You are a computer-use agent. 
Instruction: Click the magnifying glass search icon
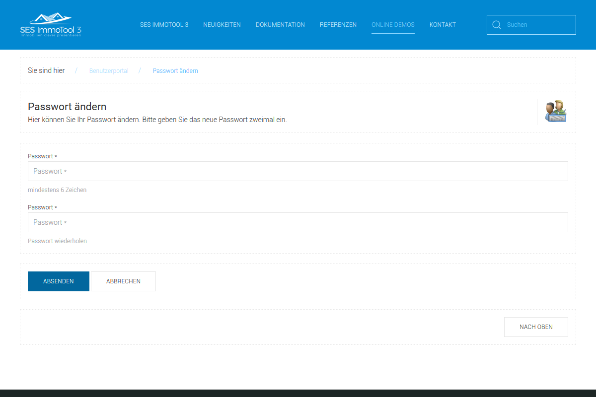pos(496,25)
